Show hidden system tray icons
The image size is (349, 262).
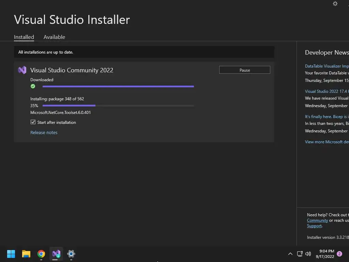290,254
